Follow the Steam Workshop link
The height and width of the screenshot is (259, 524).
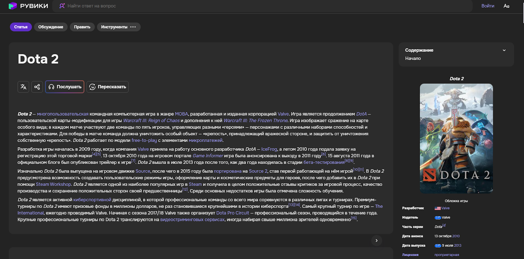pos(53,184)
